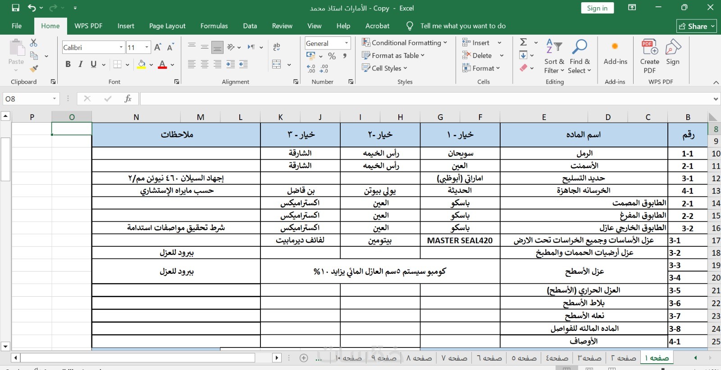Click the AutoSum sigma icon
Image resolution: width=721 pixels, height=370 pixels.
pyautogui.click(x=524, y=42)
